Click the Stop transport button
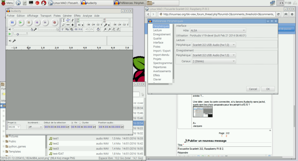The width and height of the screenshot is (298, 161). pyautogui.click(x=29, y=23)
